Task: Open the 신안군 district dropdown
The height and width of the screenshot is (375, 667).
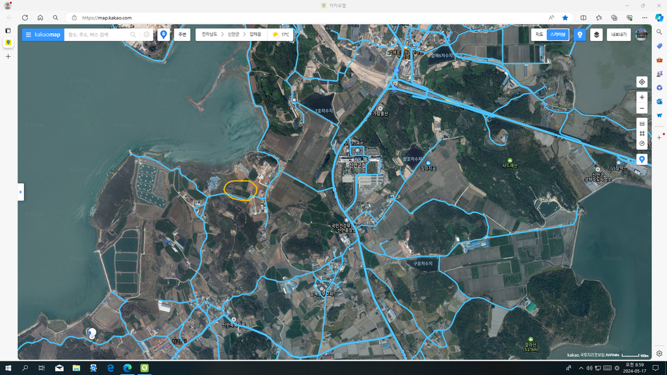Action: [x=233, y=35]
